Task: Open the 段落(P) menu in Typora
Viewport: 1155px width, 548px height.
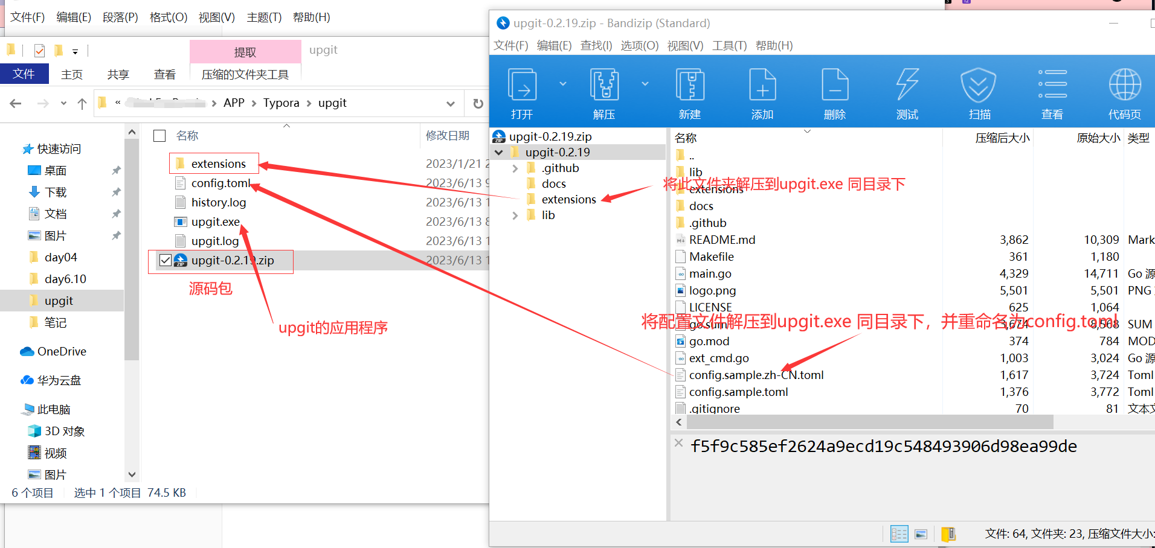Action: [120, 17]
